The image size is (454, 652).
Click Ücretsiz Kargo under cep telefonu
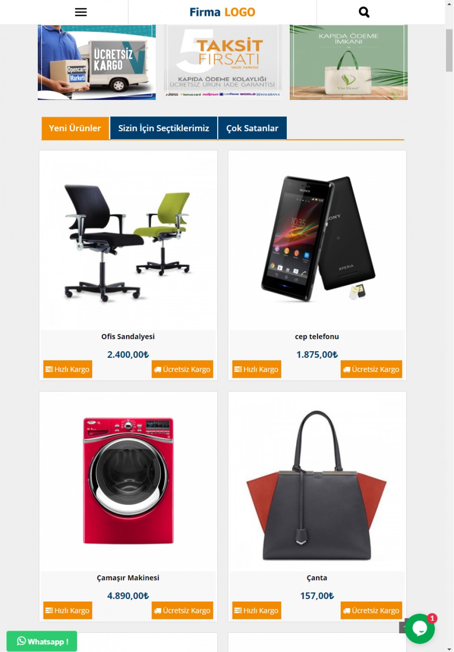371,369
